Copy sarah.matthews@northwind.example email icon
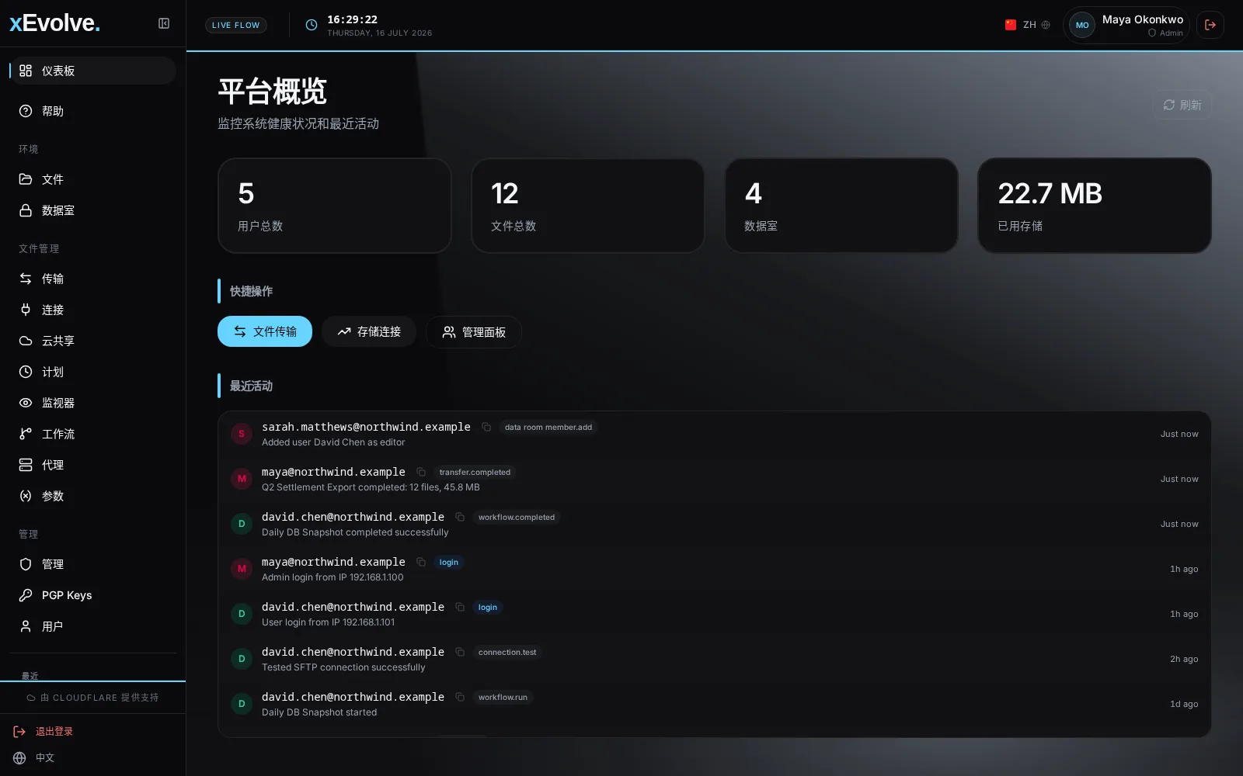This screenshot has height=776, width=1243. (x=486, y=427)
